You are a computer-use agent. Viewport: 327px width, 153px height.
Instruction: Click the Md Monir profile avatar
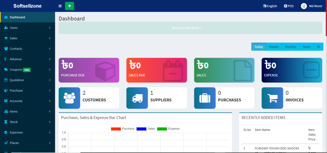coord(304,6)
